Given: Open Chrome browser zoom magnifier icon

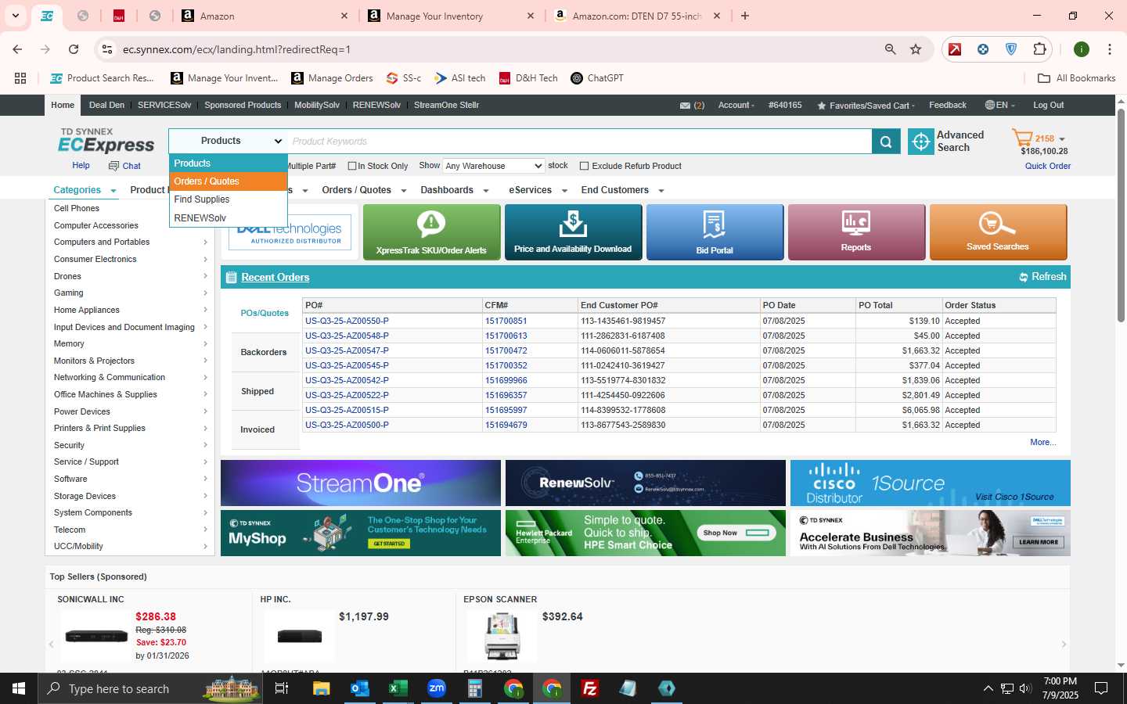Looking at the screenshot, I should coord(891,49).
